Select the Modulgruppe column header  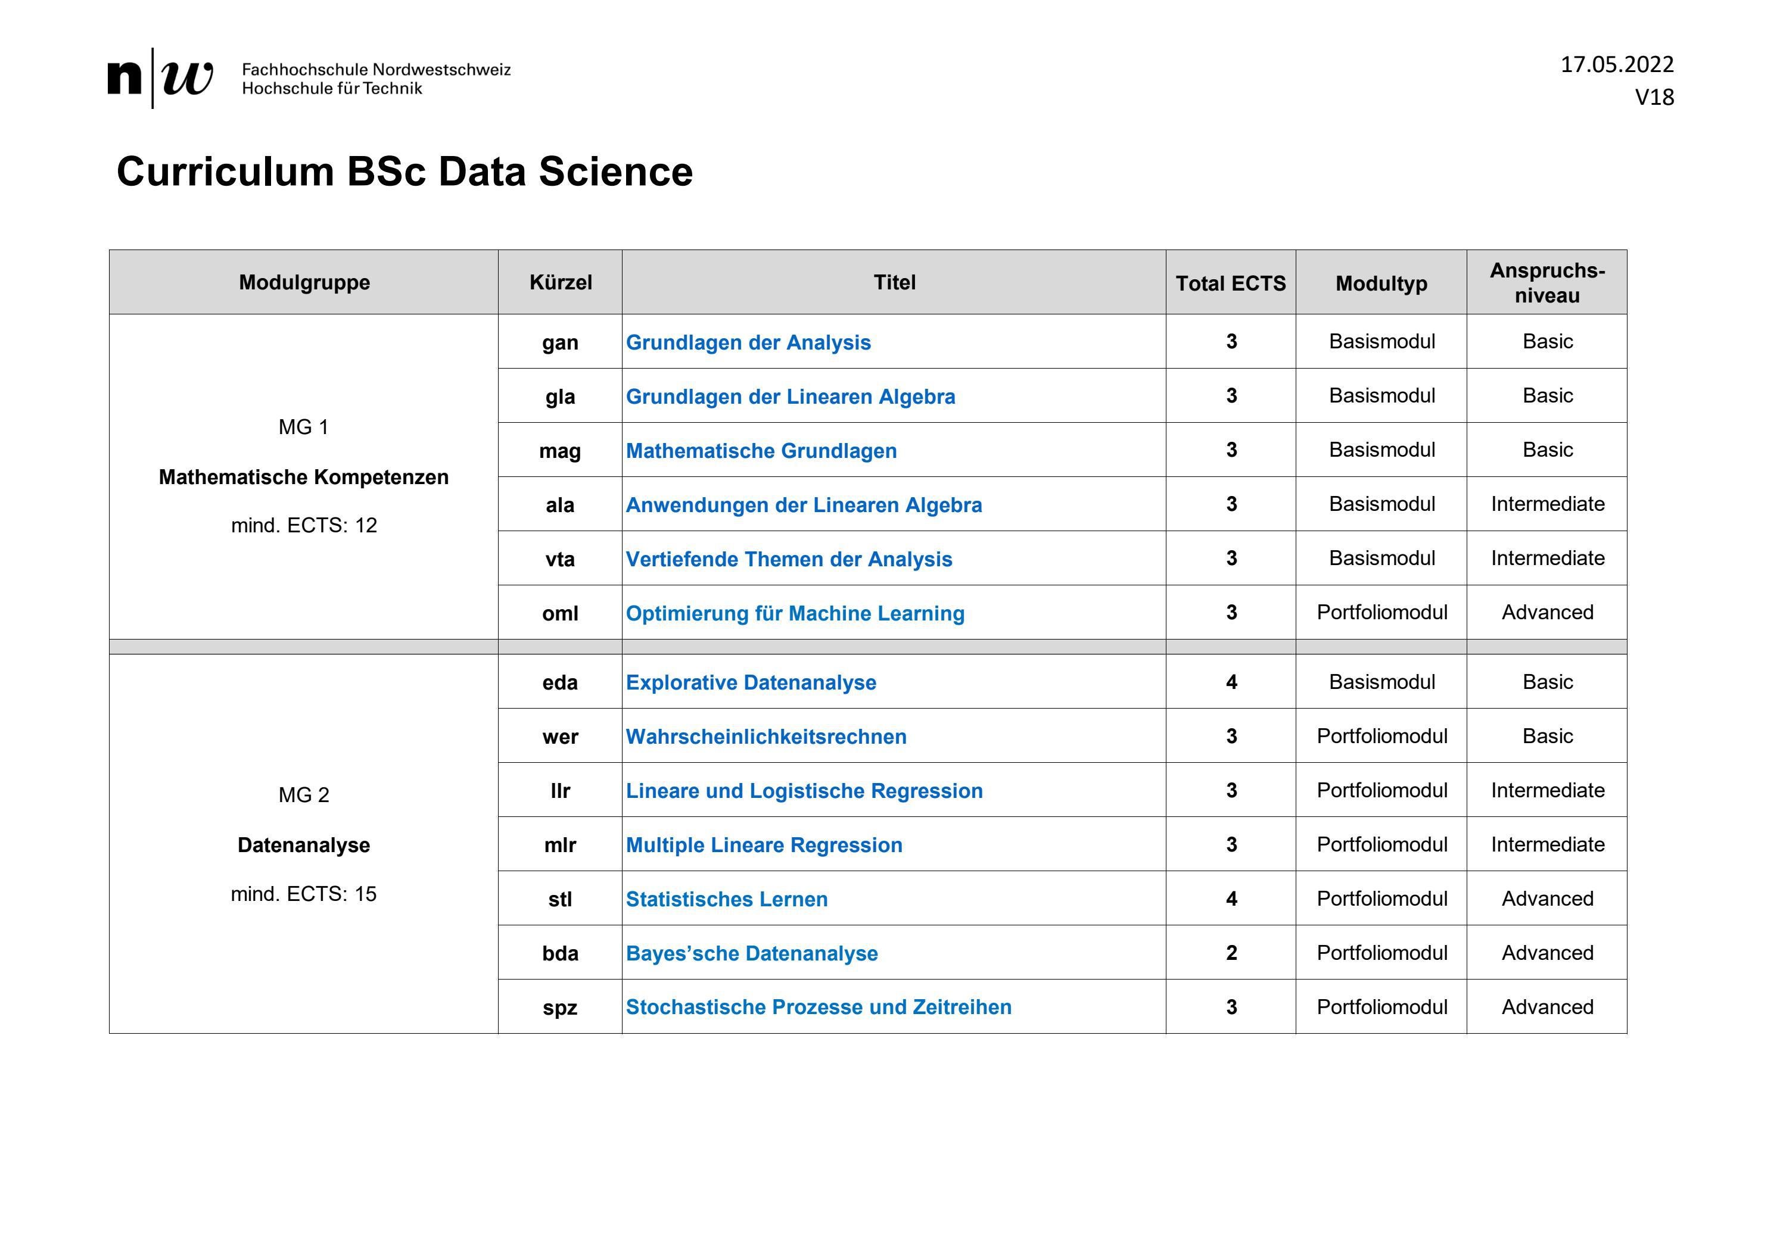(x=304, y=282)
